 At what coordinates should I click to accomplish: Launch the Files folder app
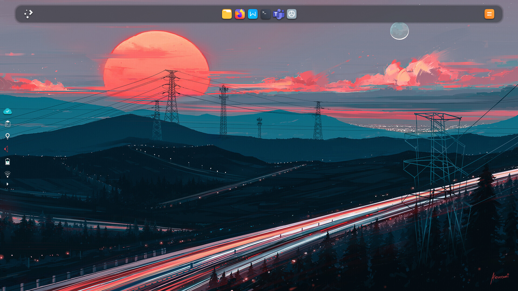point(227,14)
